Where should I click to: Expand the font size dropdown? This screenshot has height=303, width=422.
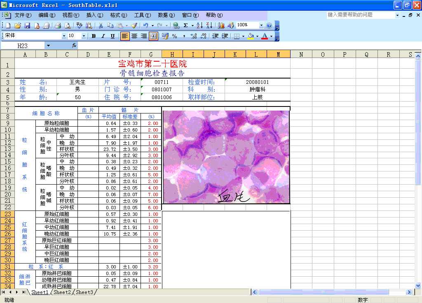pos(84,36)
